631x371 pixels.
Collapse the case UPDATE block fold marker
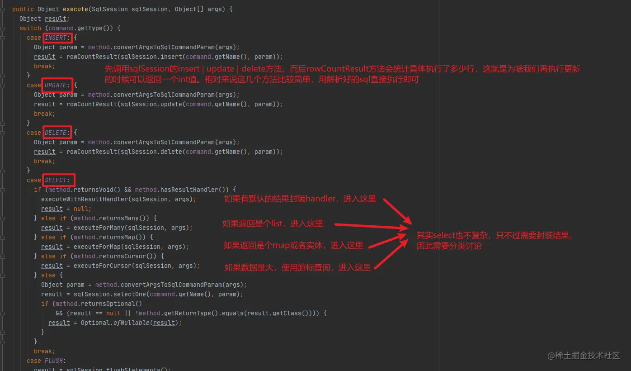2,85
